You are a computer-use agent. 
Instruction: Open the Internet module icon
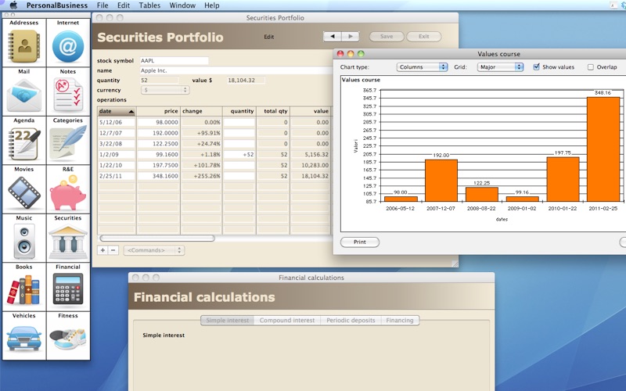(68, 47)
